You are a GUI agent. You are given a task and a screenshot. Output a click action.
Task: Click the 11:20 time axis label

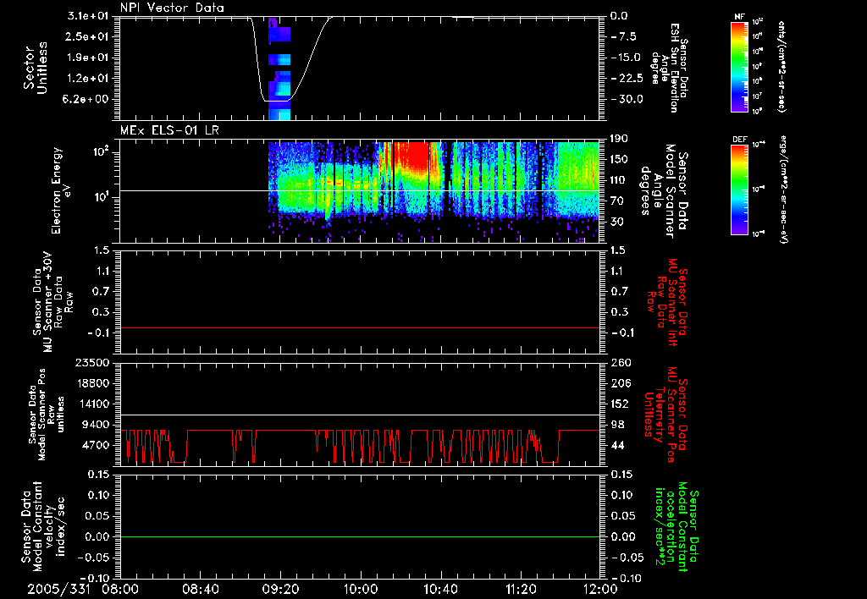click(521, 589)
